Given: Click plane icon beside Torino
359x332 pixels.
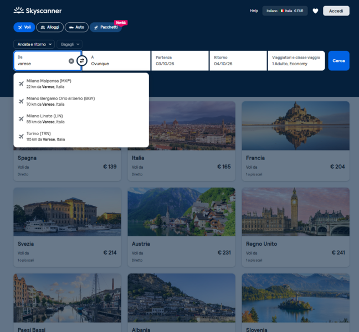Looking at the screenshot, I should tap(21, 137).
